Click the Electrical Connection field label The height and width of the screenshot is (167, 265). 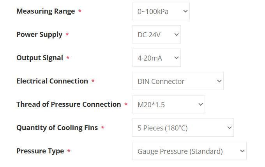pos(52,81)
